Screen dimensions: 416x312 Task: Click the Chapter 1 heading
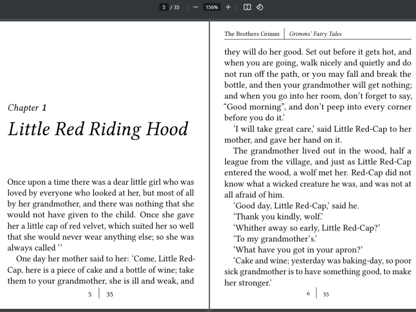tap(27, 107)
